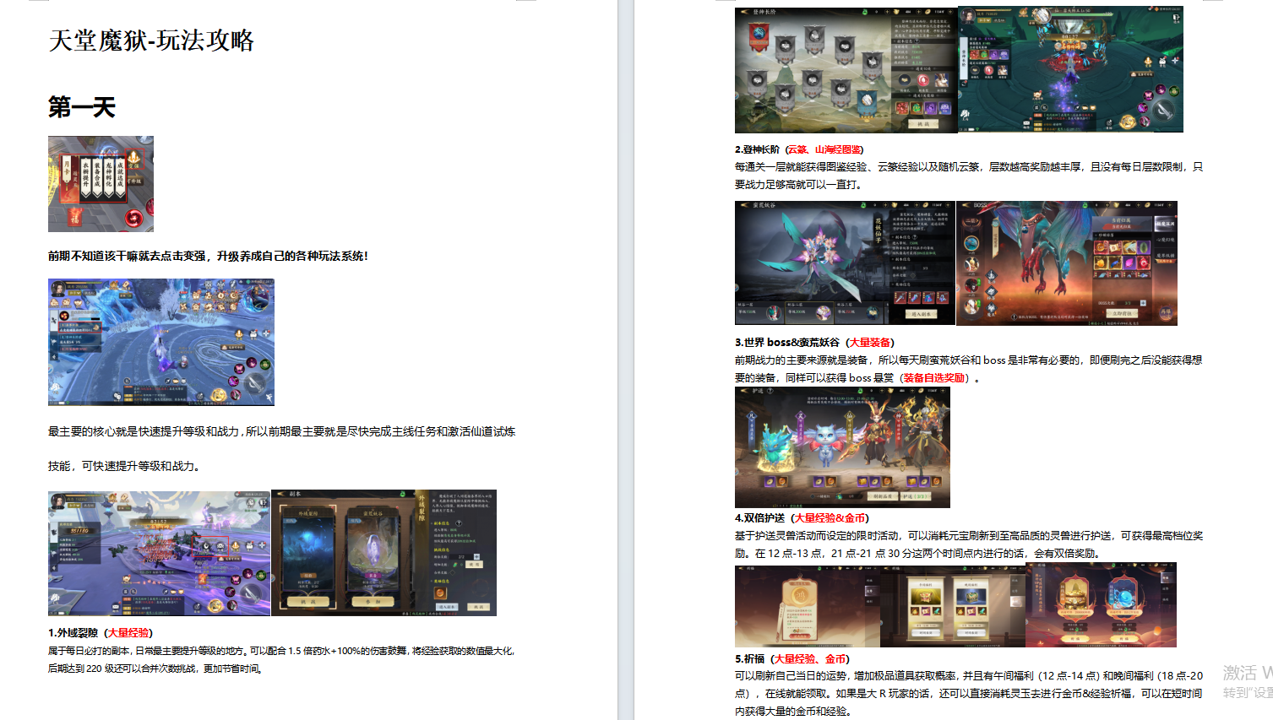Select the red dragon boss screenshot
This screenshot has height=720, width=1273.
click(1067, 263)
